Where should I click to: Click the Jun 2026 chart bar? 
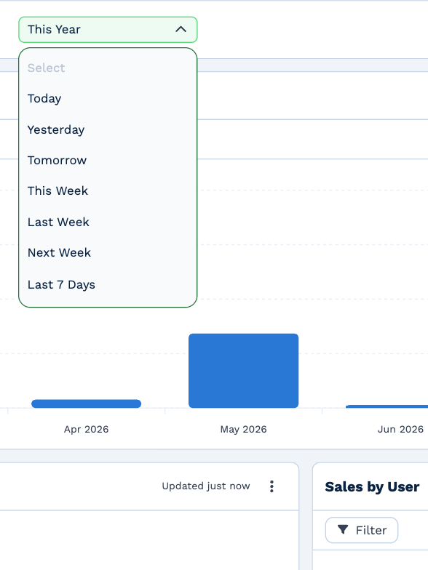387,406
